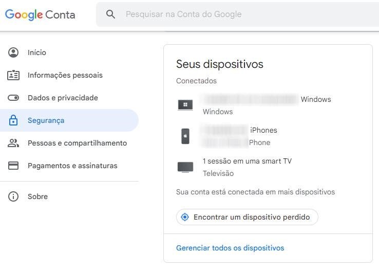Open Dados e privacidade page
Image resolution: width=379 pixels, height=270 pixels.
(63, 98)
